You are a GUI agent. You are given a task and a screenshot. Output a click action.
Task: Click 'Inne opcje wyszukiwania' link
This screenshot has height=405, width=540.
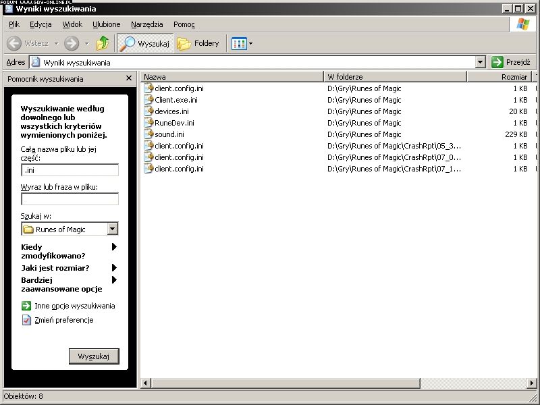tap(75, 306)
